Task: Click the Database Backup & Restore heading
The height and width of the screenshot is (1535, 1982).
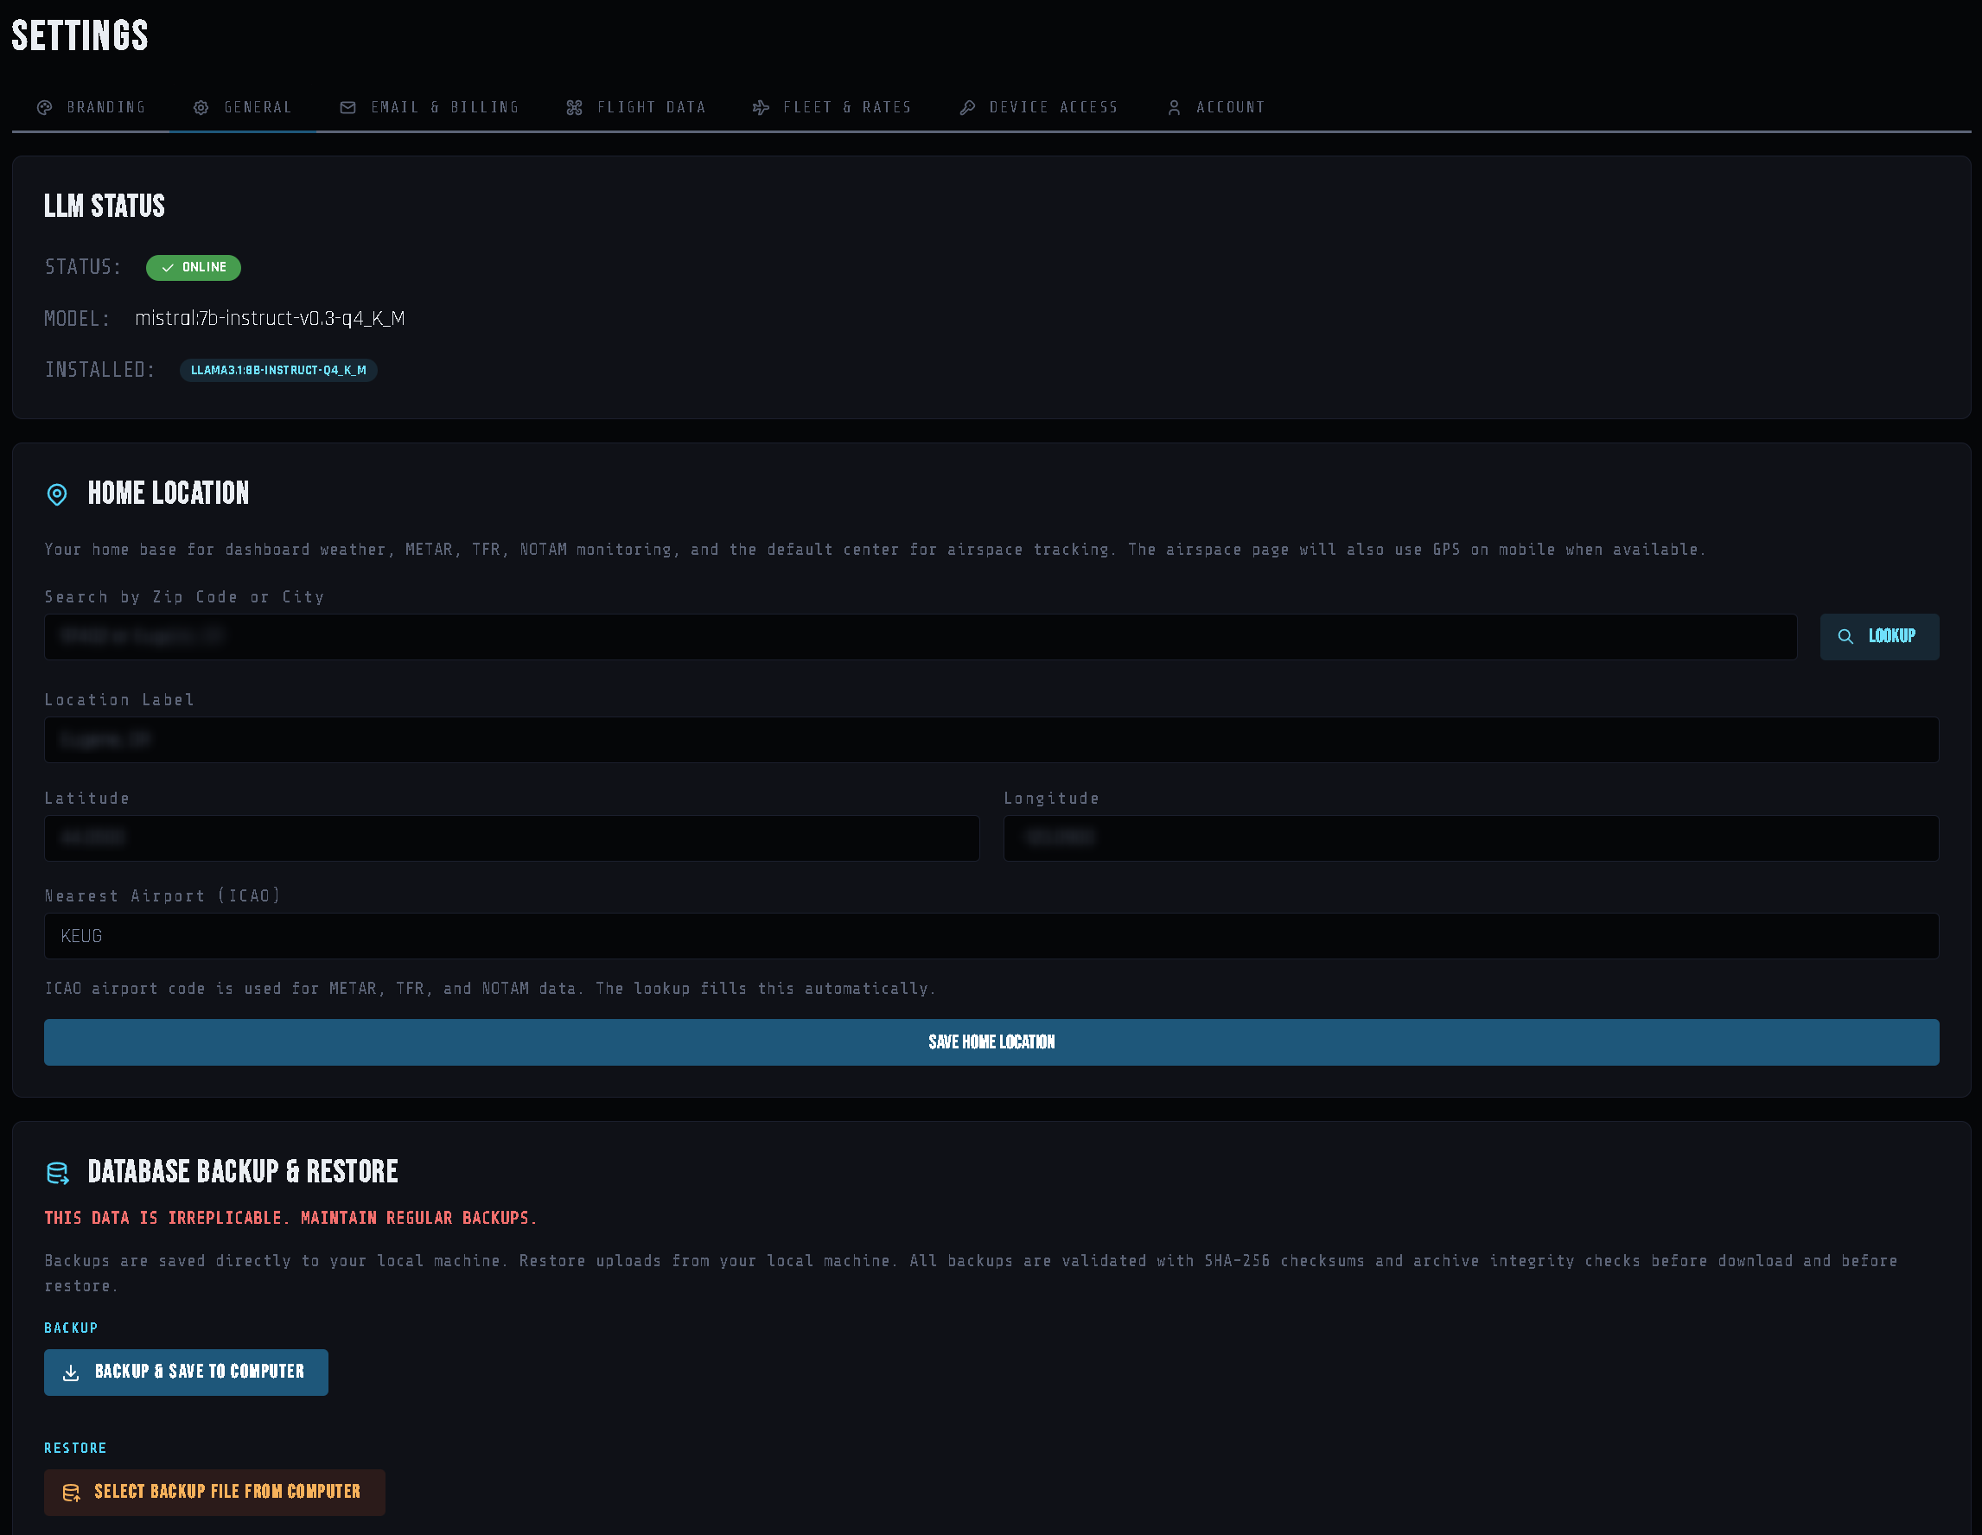Action: coord(242,1172)
